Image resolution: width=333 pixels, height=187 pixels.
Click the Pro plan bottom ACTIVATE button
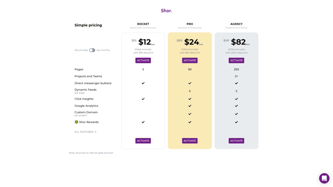(190, 141)
